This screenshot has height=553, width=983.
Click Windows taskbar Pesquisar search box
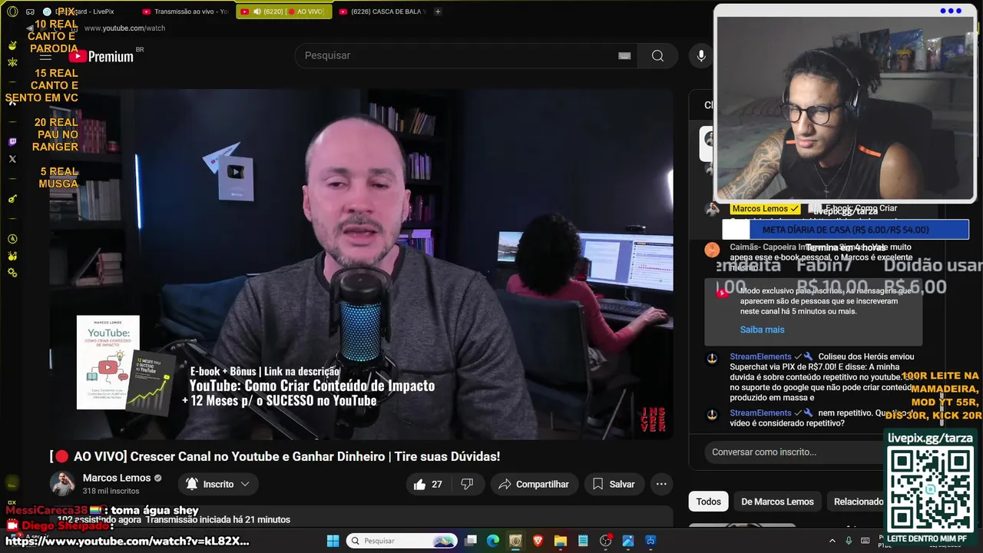click(x=401, y=541)
